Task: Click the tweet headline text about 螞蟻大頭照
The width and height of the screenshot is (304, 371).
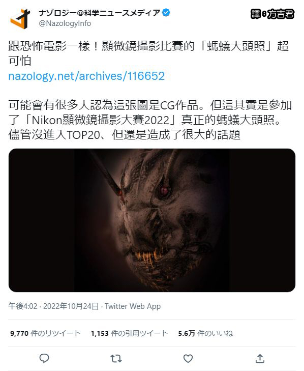Action: point(148,53)
